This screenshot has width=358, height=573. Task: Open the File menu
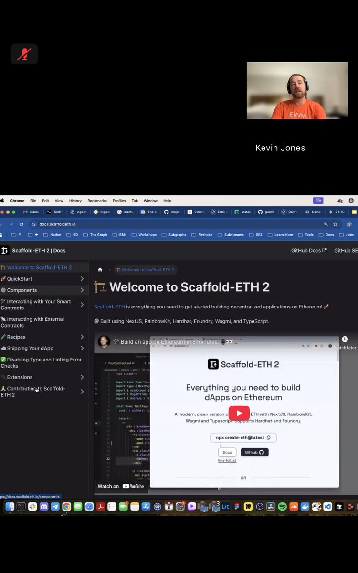click(33, 201)
